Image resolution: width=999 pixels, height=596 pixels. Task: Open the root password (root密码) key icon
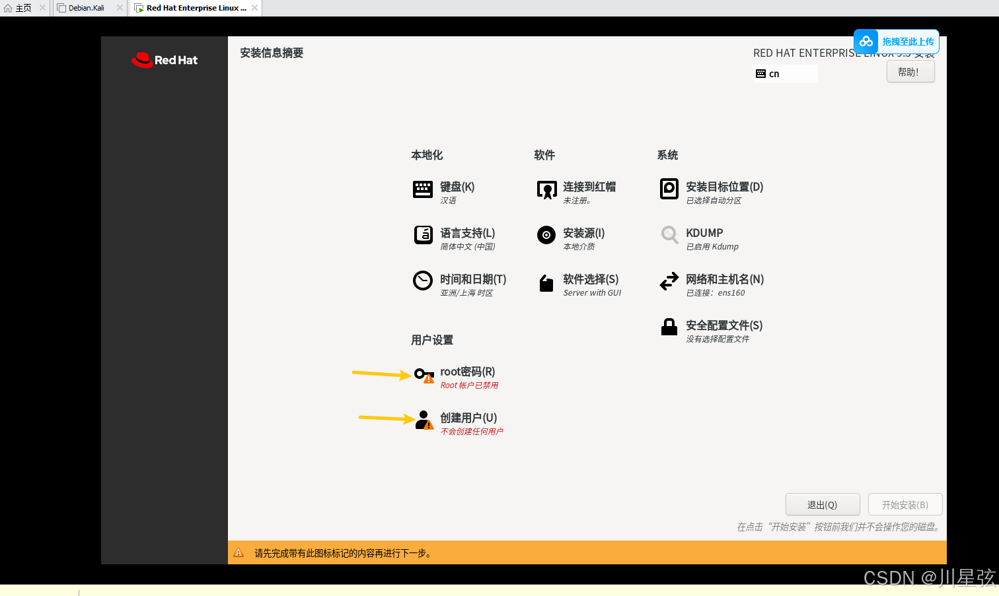424,376
